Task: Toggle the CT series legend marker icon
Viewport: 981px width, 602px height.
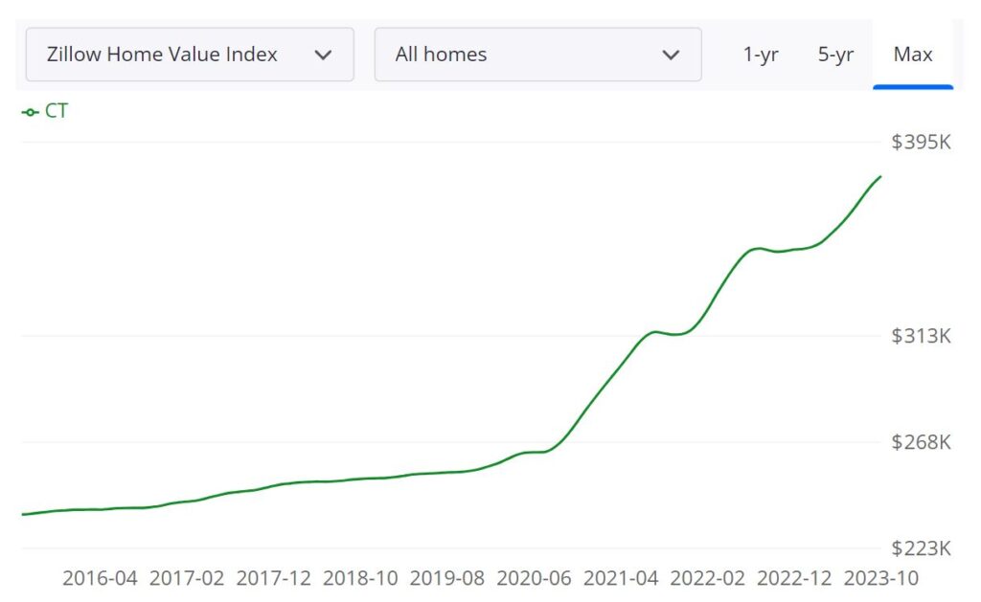Action: pos(29,110)
